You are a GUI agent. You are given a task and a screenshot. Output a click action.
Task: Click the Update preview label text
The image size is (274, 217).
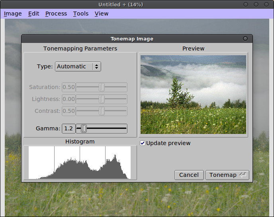tap(168, 143)
